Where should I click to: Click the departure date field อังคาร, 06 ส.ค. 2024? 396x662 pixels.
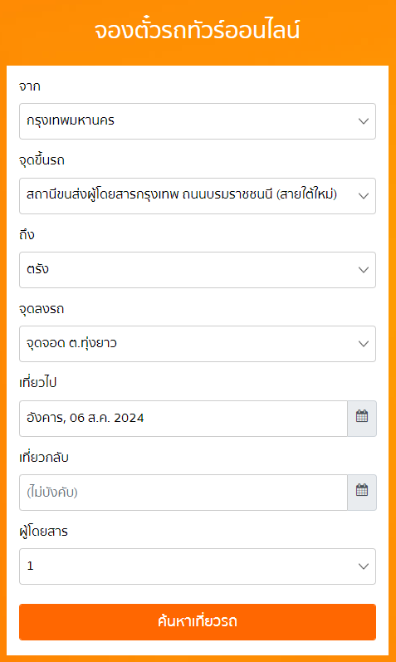(x=183, y=419)
